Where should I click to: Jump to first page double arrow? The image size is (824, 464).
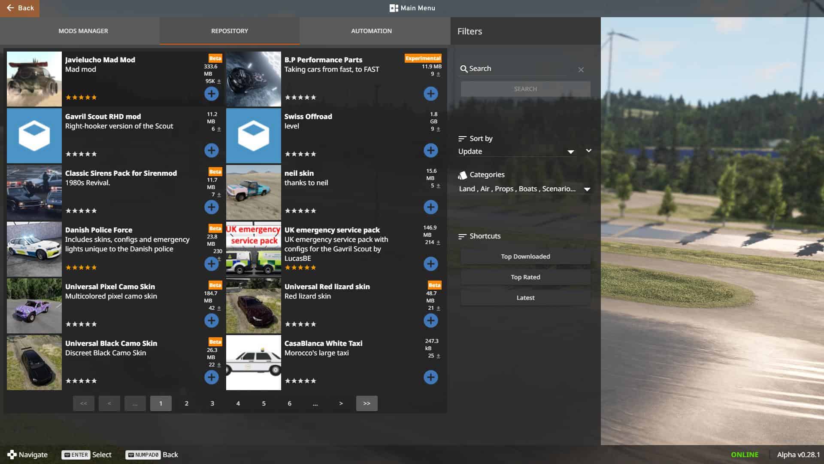(x=84, y=403)
